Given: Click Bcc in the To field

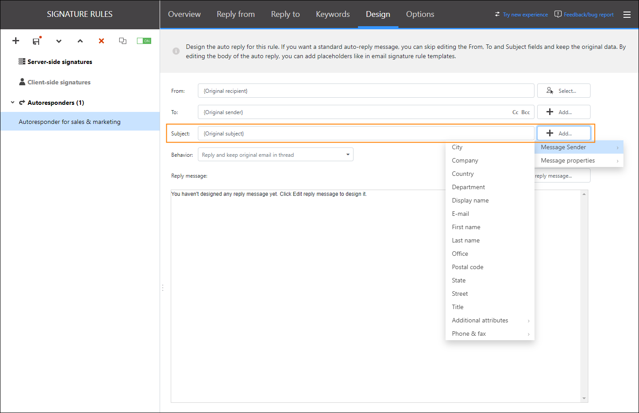Looking at the screenshot, I should 526,112.
